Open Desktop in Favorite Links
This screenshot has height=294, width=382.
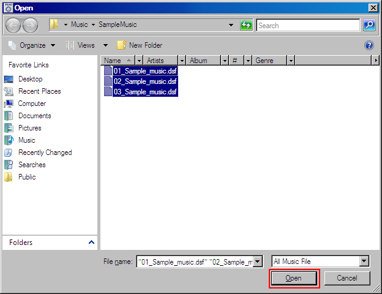(30, 79)
